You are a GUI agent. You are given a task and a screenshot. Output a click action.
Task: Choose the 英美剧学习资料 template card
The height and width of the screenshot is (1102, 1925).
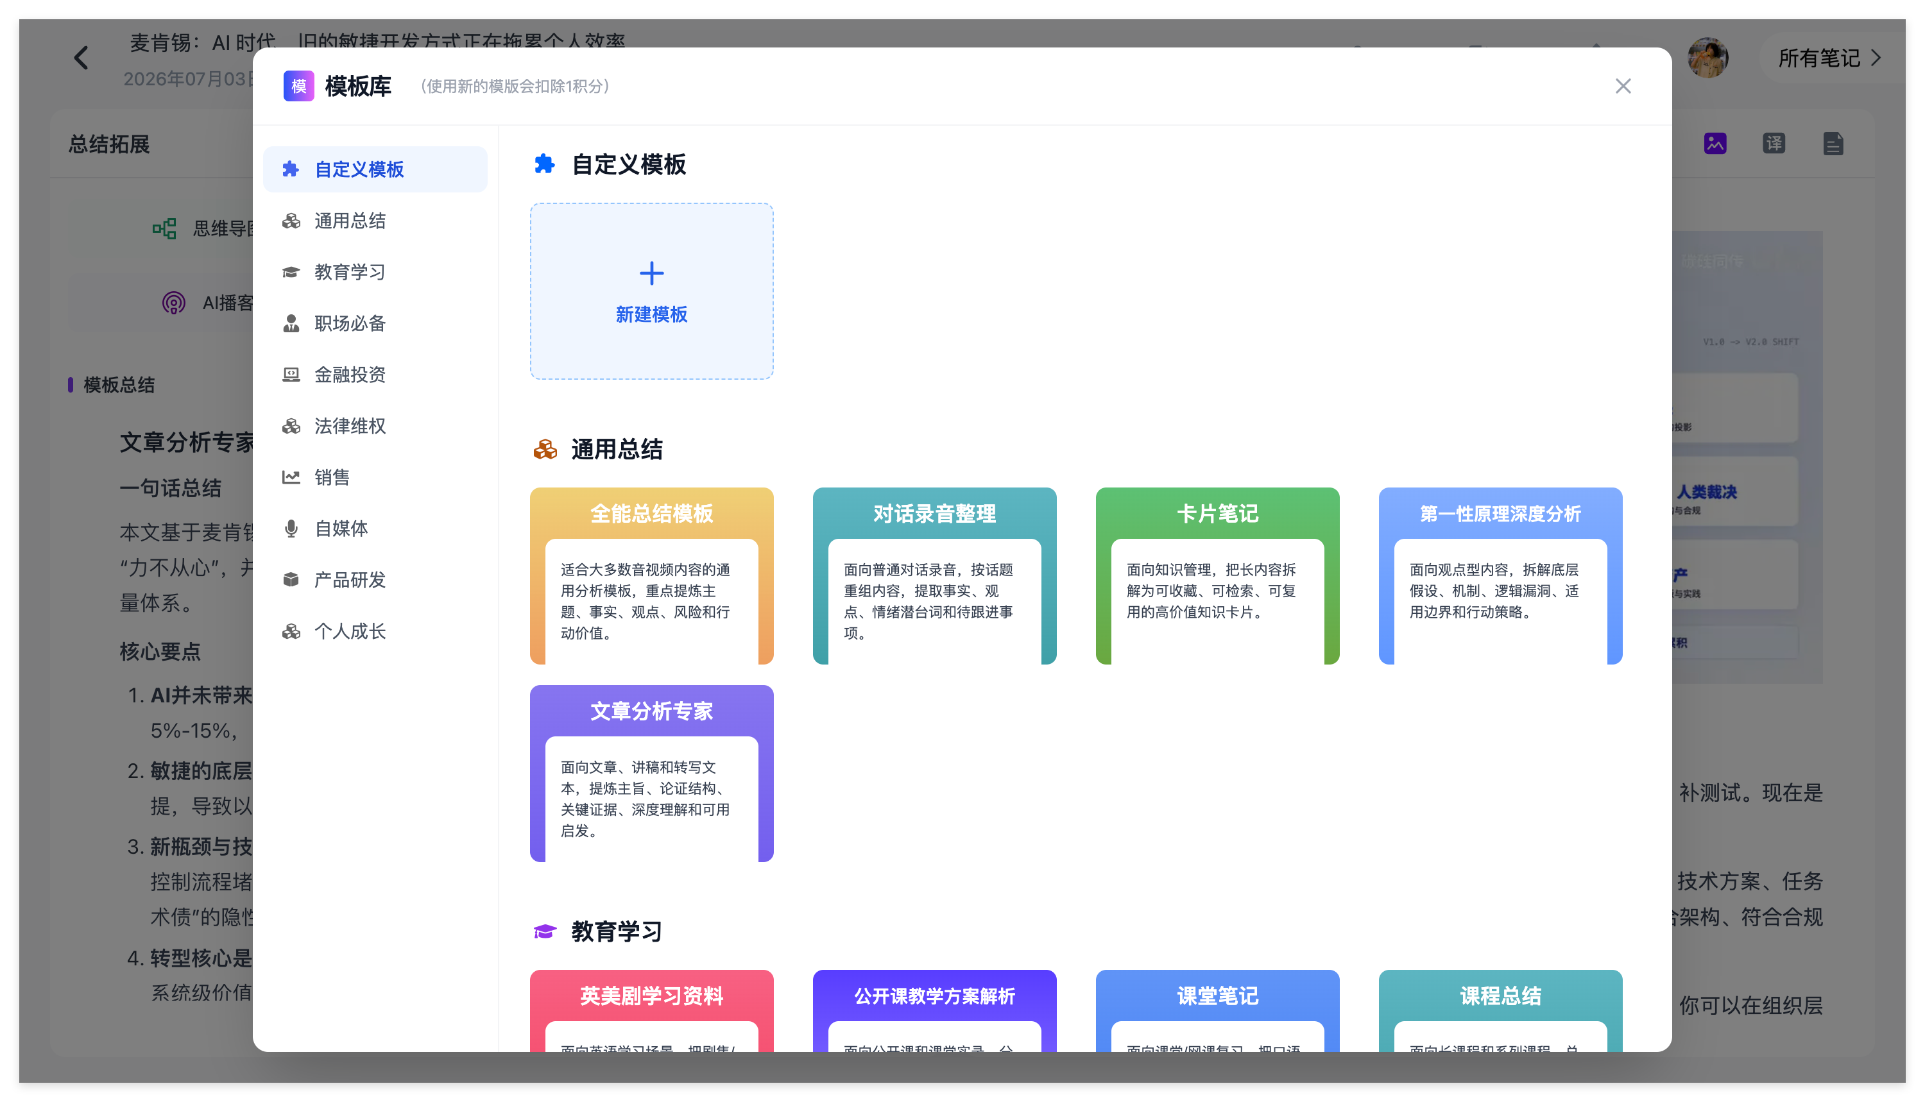[652, 1010]
